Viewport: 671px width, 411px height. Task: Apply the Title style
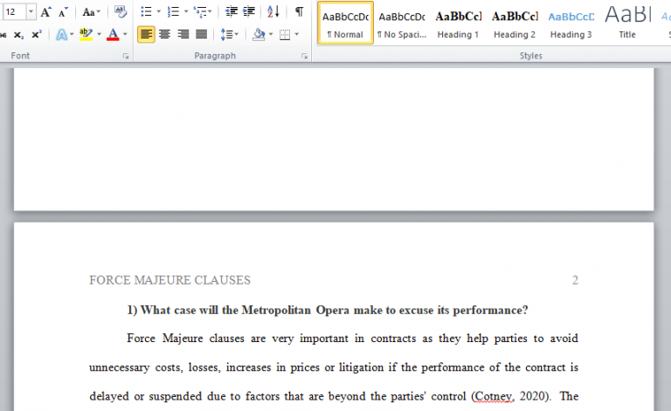(x=627, y=24)
